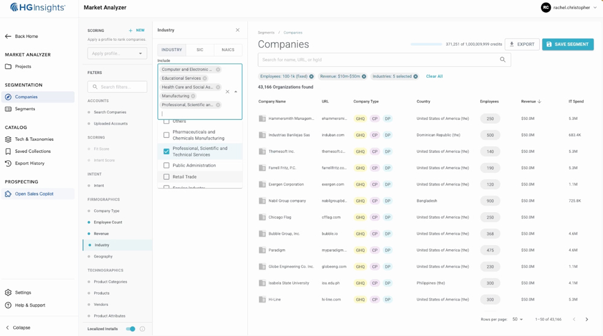Remove Computer and Electronic industry chip
The image size is (603, 336).
tap(218, 69)
